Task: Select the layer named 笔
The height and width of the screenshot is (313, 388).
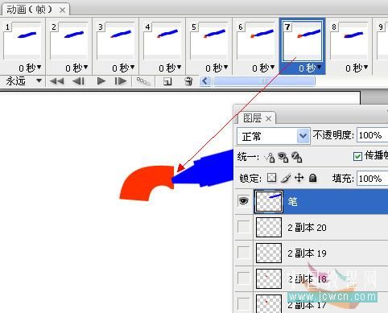Action: coord(292,201)
